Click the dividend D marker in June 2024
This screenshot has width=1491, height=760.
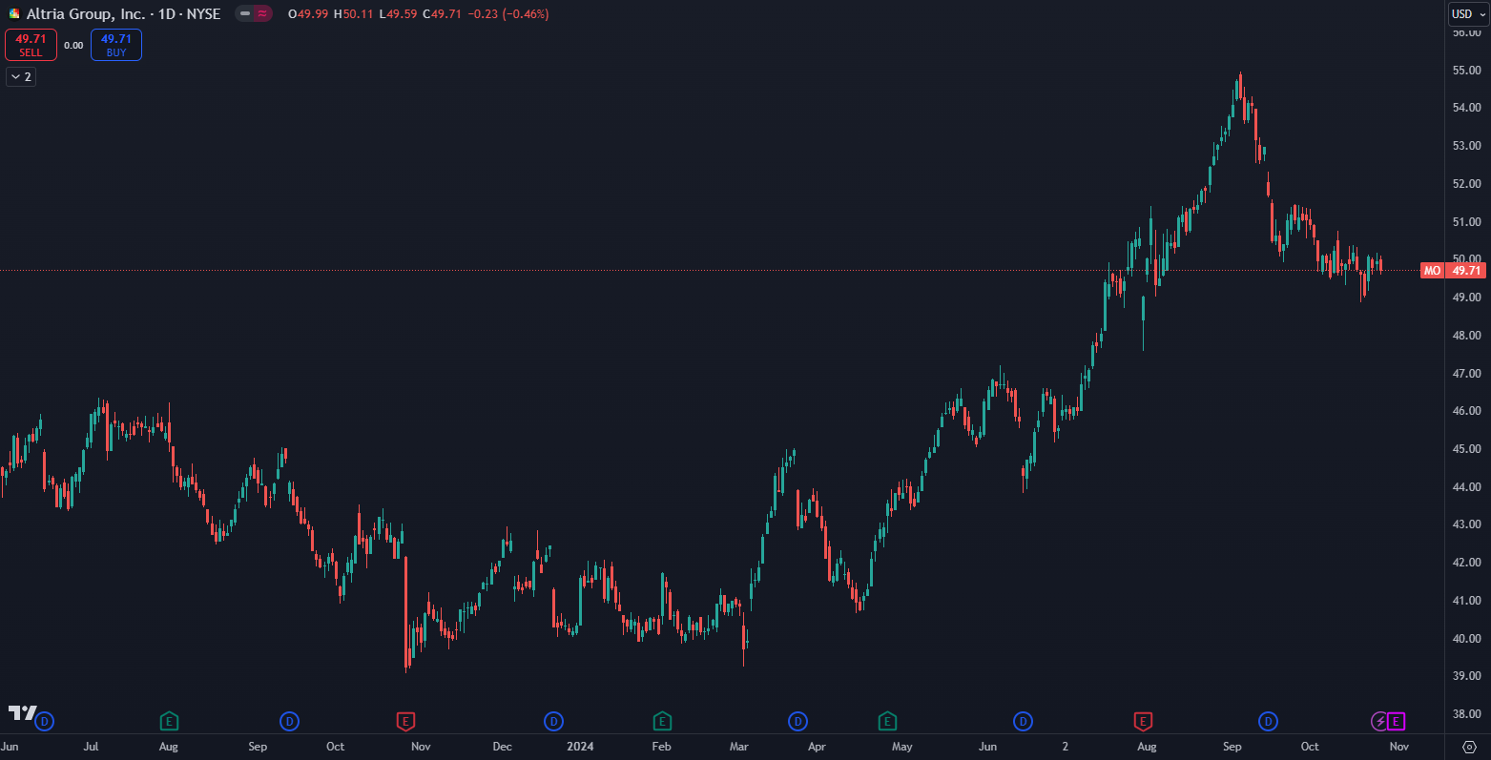[1024, 721]
